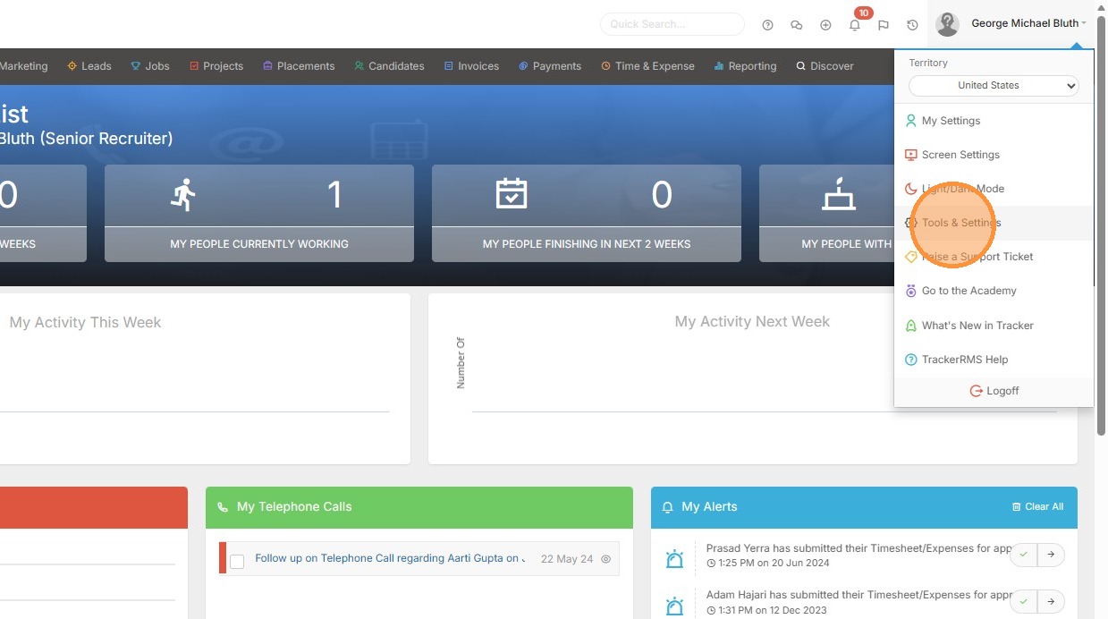The image size is (1108, 619).
Task: Open the Jobs nav tab
Action: click(150, 66)
